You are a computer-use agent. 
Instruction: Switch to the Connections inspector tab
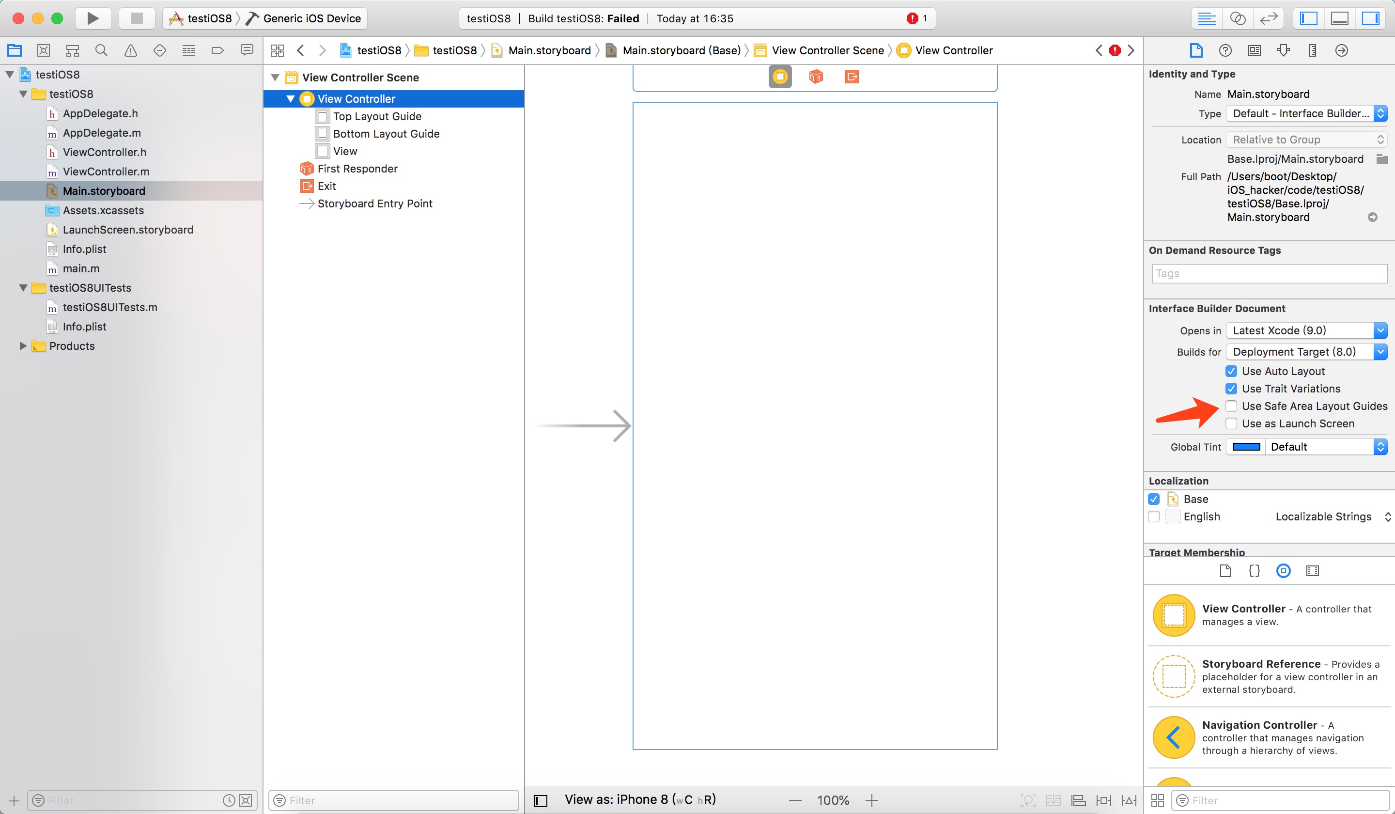[x=1341, y=50]
